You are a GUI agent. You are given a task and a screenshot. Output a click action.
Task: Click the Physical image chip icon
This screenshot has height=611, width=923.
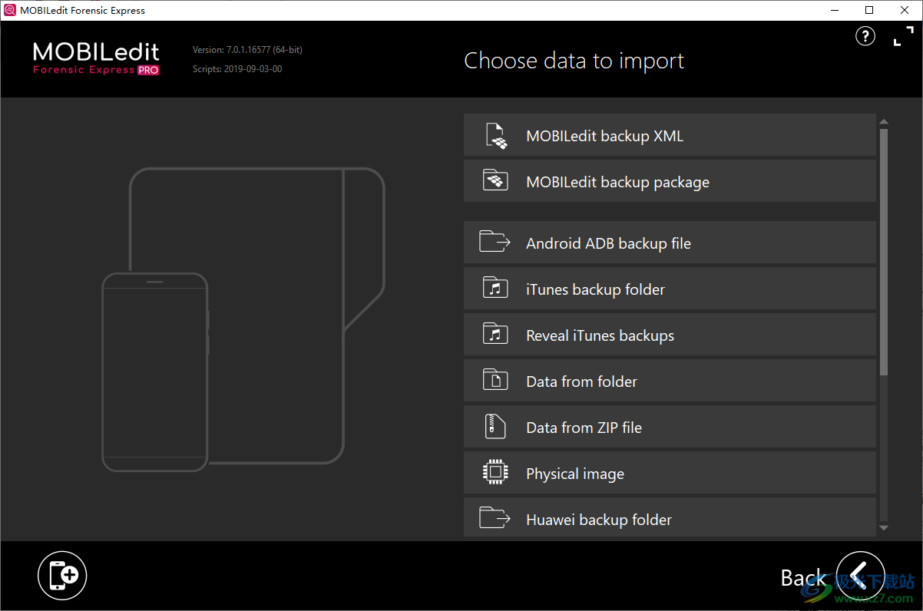point(495,472)
